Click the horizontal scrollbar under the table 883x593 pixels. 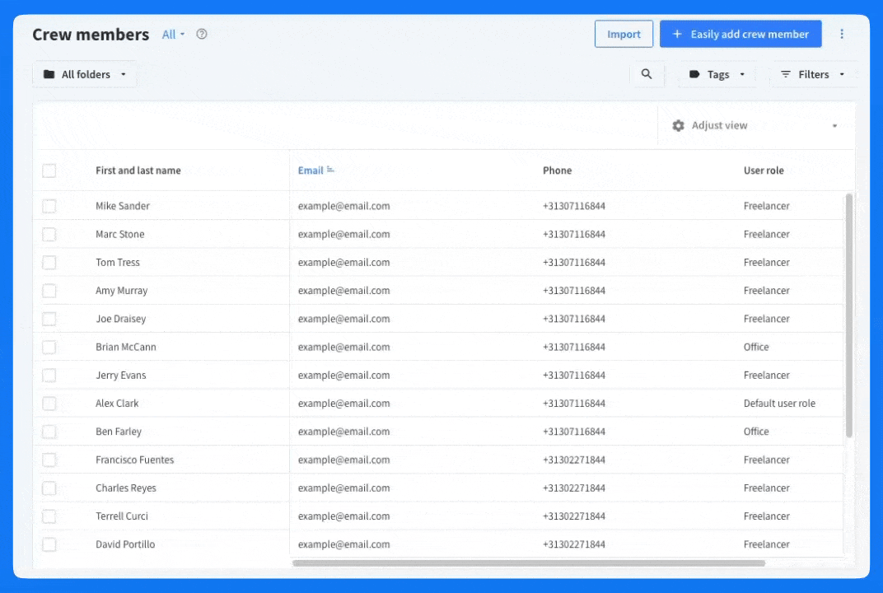click(x=528, y=563)
